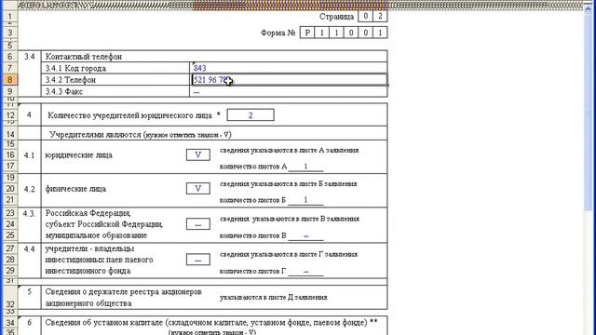
Task: Click the указываются в листе Д заявления text
Action: (x=273, y=298)
